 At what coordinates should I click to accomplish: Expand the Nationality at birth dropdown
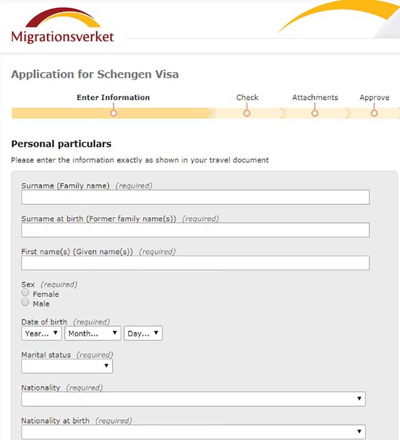coord(193,432)
